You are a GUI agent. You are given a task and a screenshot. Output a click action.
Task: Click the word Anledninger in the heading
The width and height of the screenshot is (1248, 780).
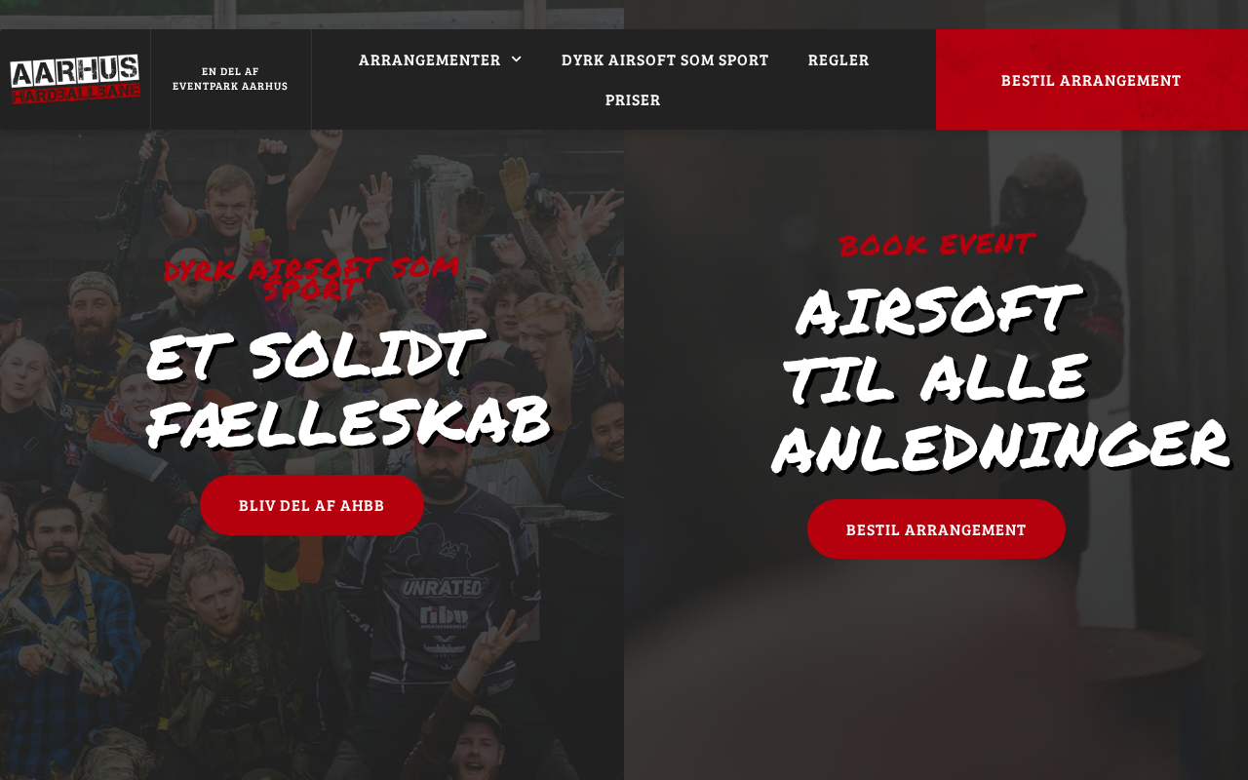999,445
